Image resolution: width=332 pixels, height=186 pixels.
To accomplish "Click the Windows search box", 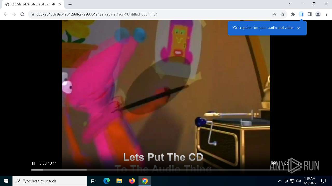I will [x=50, y=181].
